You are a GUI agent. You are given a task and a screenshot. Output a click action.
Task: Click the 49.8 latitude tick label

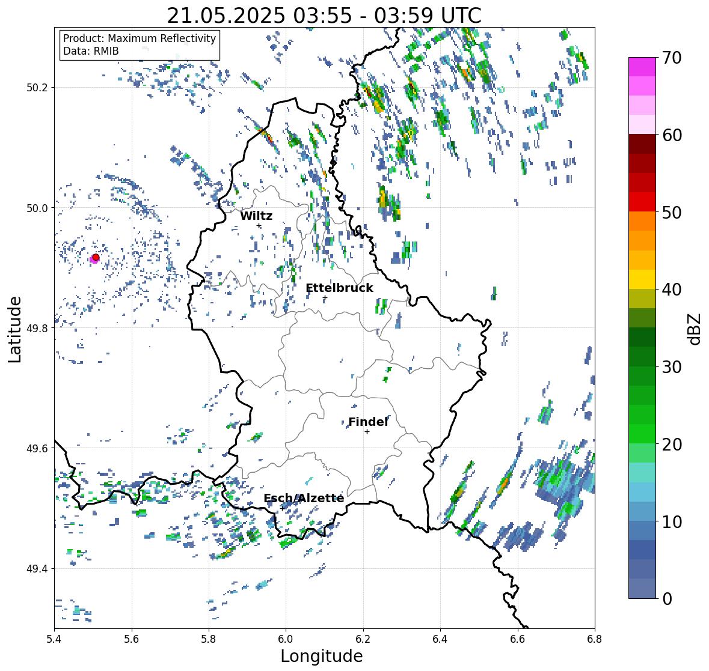pyautogui.click(x=37, y=328)
